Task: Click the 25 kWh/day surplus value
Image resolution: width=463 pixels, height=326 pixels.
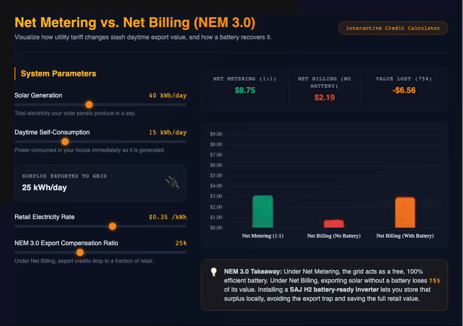Action: click(44, 188)
